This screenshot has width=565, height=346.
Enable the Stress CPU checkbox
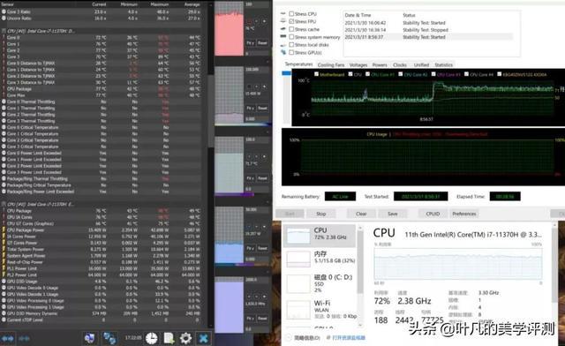tap(291, 14)
